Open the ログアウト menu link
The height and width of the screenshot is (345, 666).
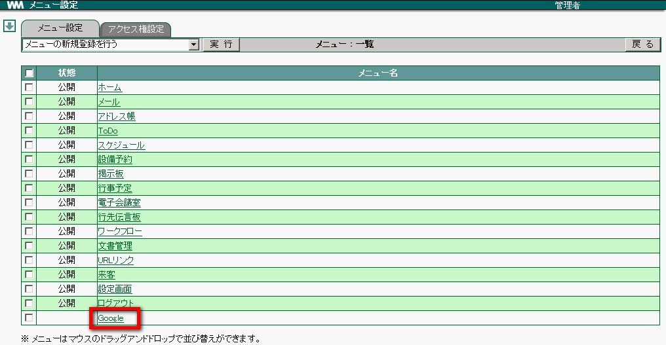click(115, 304)
